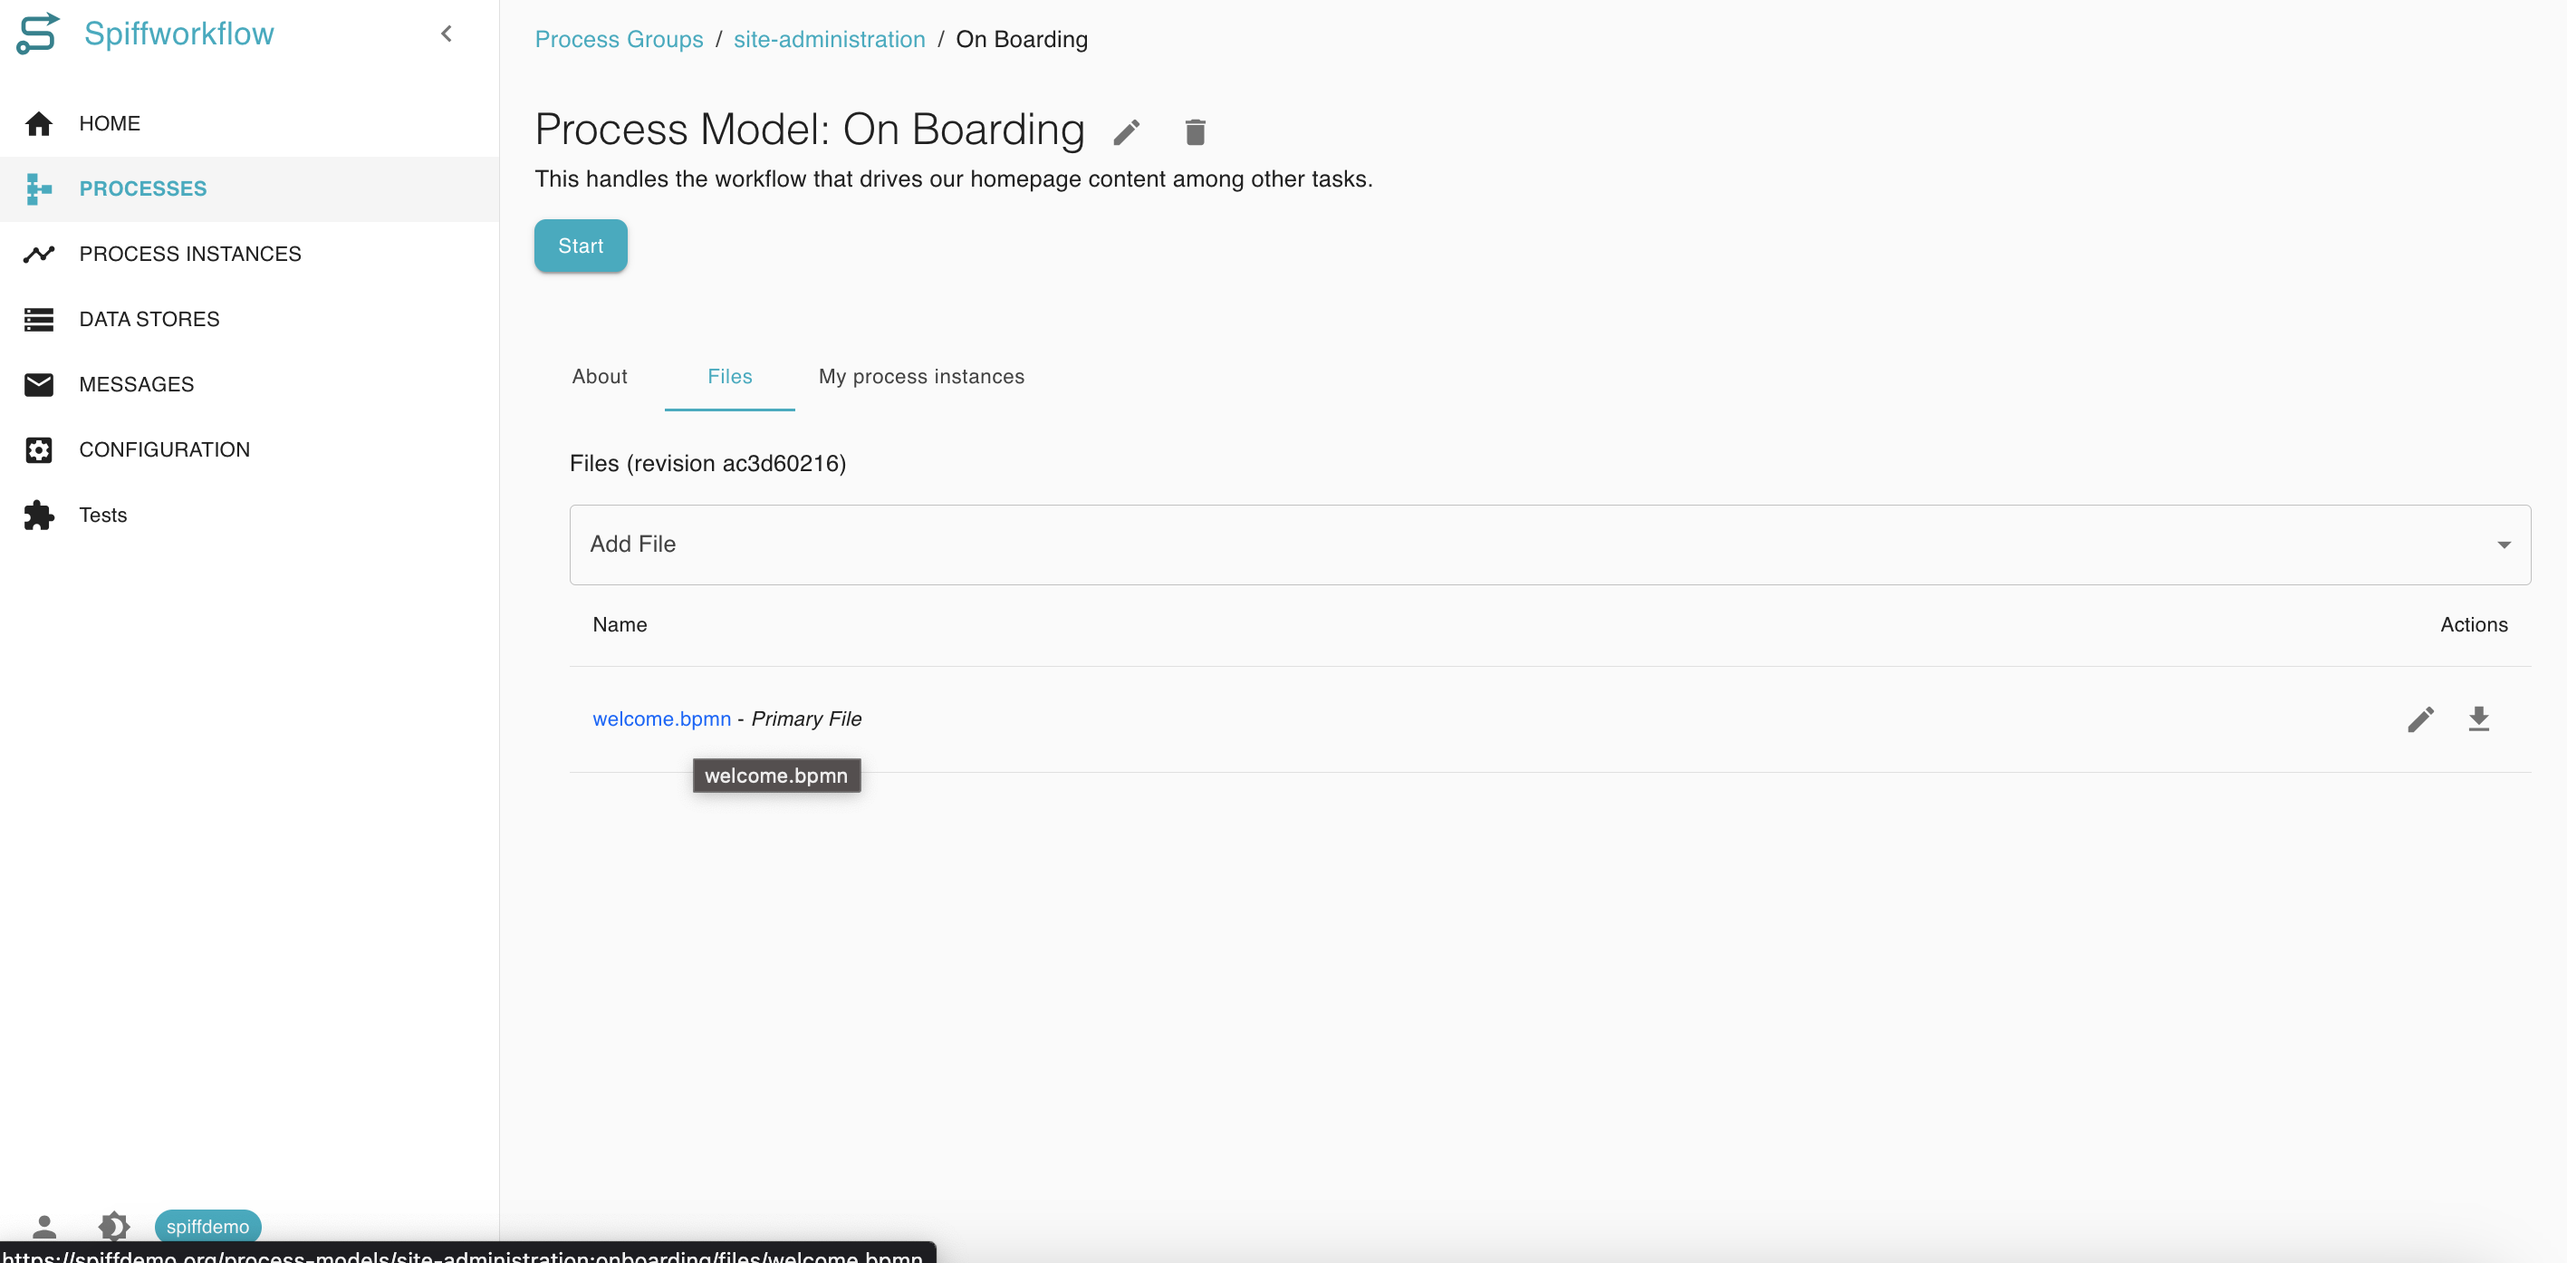Image resolution: width=2567 pixels, height=1263 pixels.
Task: Open the user profile icon
Action: click(43, 1225)
